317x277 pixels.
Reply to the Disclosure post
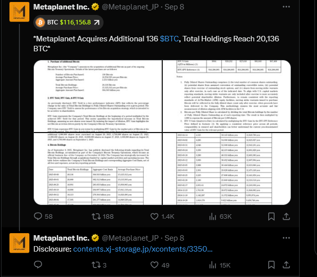click(38, 265)
